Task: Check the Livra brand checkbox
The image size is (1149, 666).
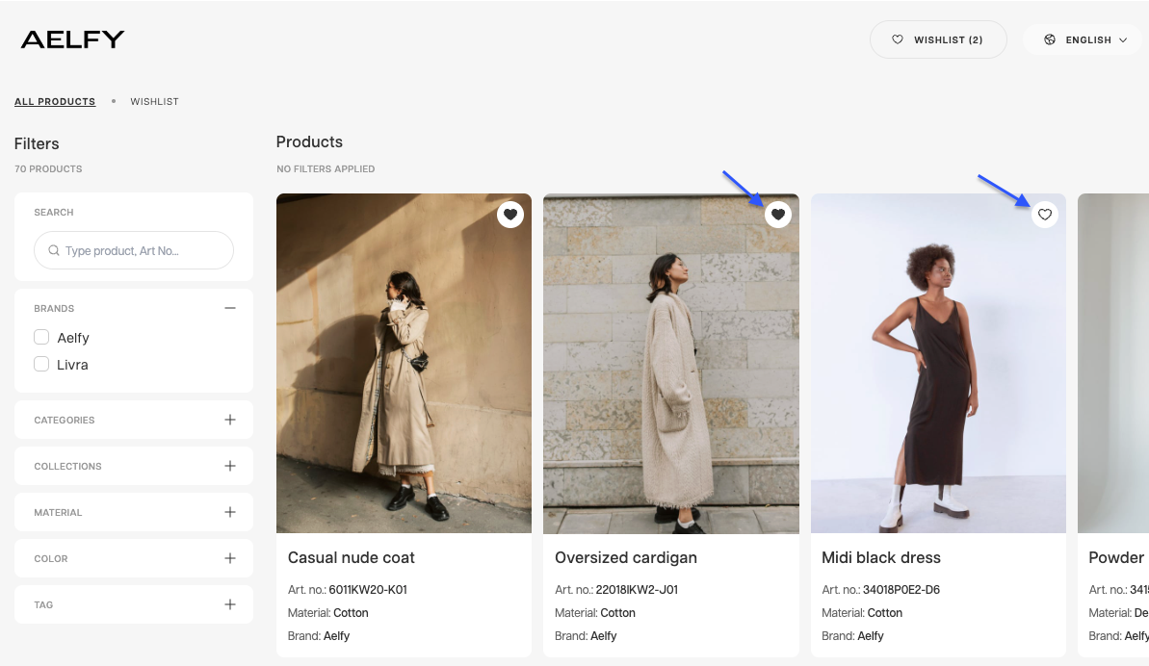Action: tap(41, 365)
